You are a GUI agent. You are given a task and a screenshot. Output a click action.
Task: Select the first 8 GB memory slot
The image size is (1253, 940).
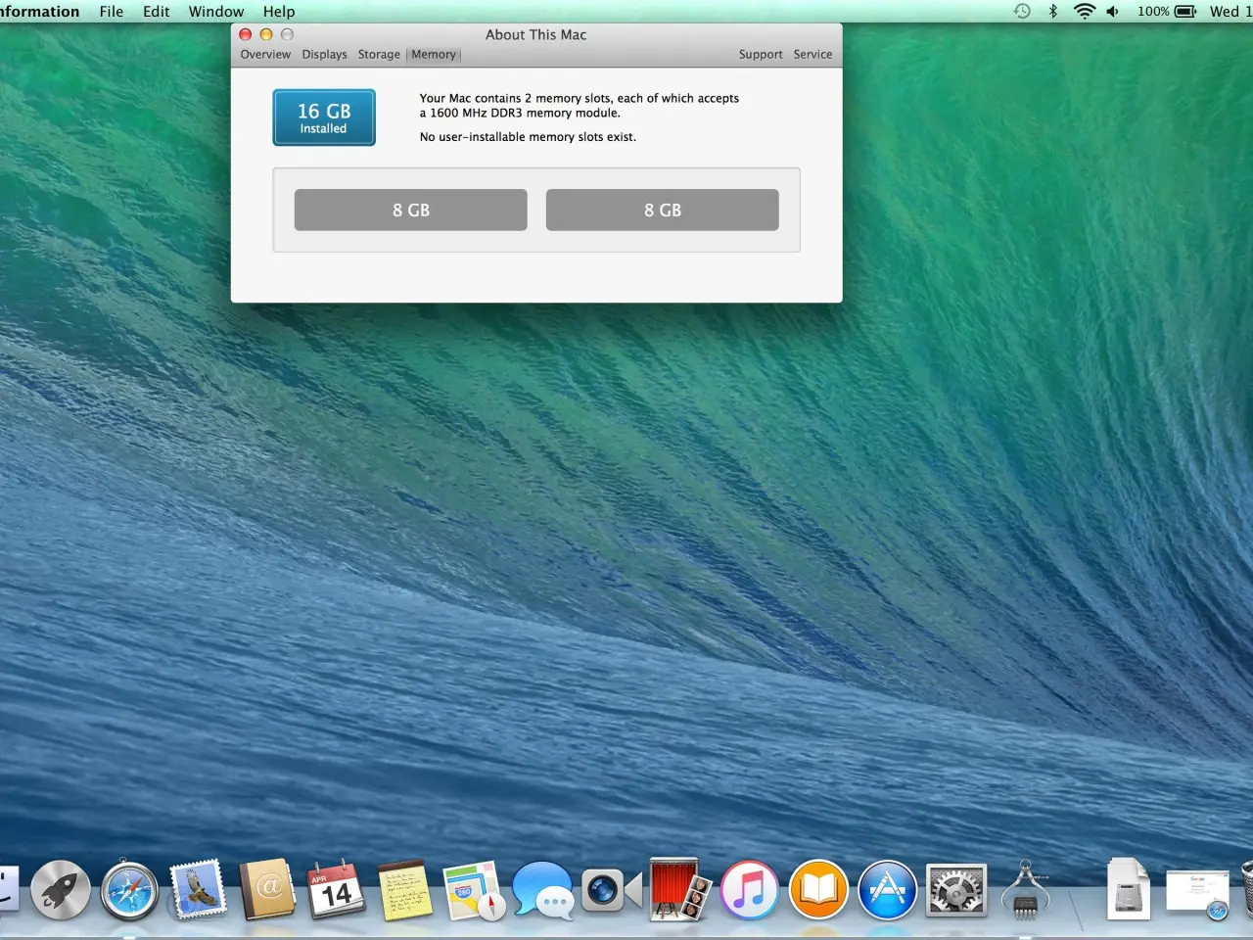[x=411, y=211]
